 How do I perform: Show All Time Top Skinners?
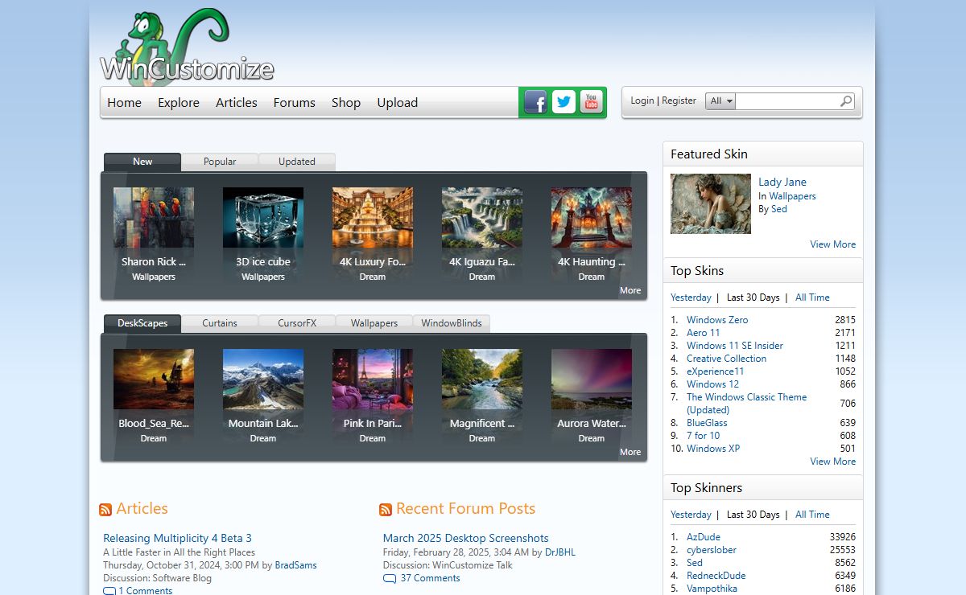click(x=812, y=515)
